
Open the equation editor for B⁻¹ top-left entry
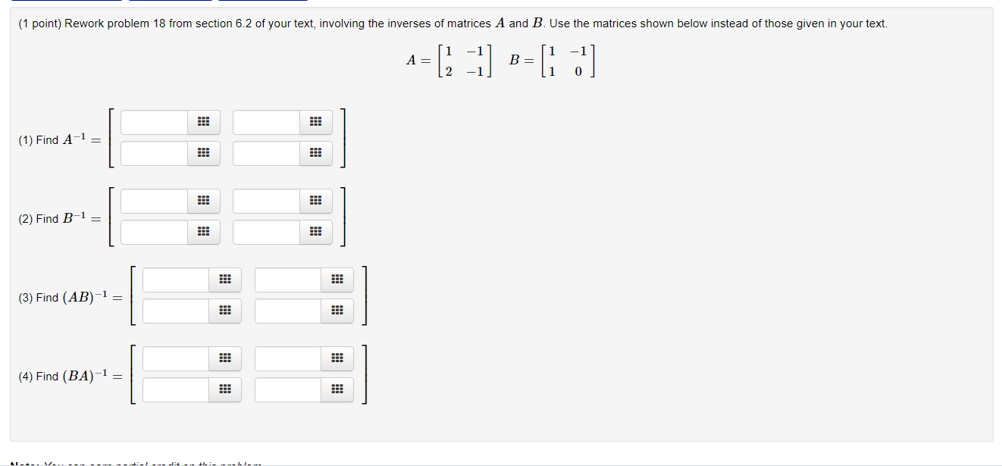click(x=203, y=201)
